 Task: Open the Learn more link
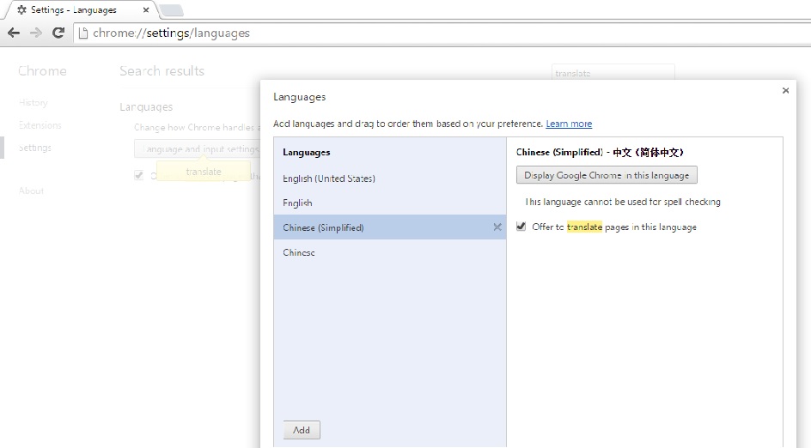pyautogui.click(x=569, y=124)
